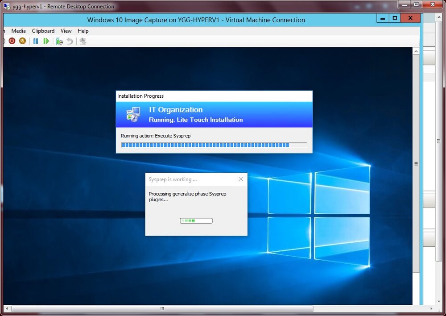Click the Remote Desktop vertical scrollbar down arrow
Screen dimensions: 446x316
click(x=439, y=301)
